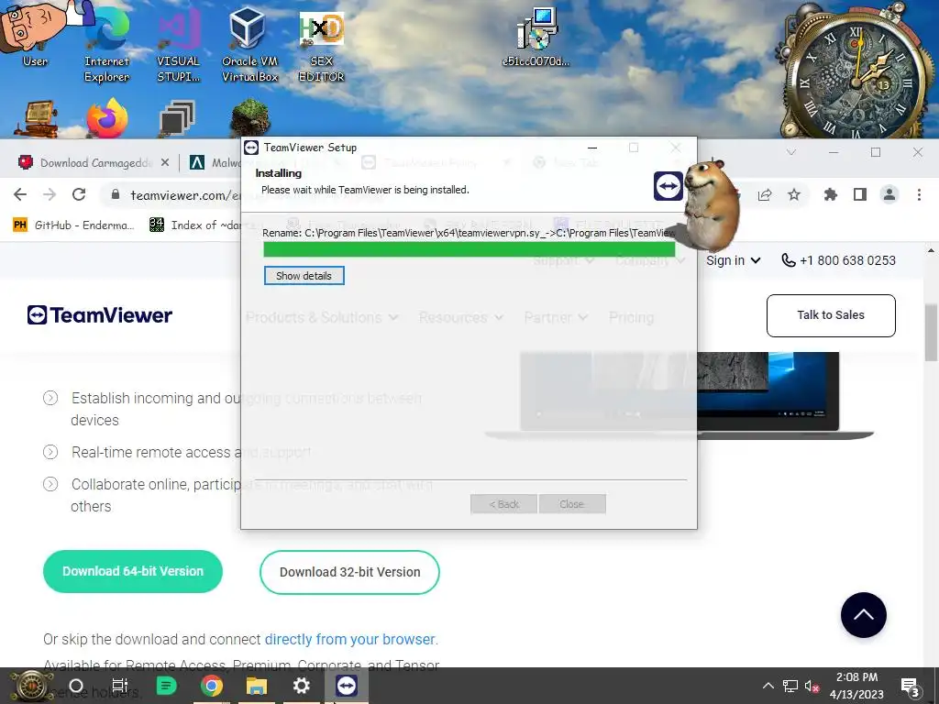Click the share page icon in Chrome's address bar
The width and height of the screenshot is (939, 704).
[x=765, y=194]
